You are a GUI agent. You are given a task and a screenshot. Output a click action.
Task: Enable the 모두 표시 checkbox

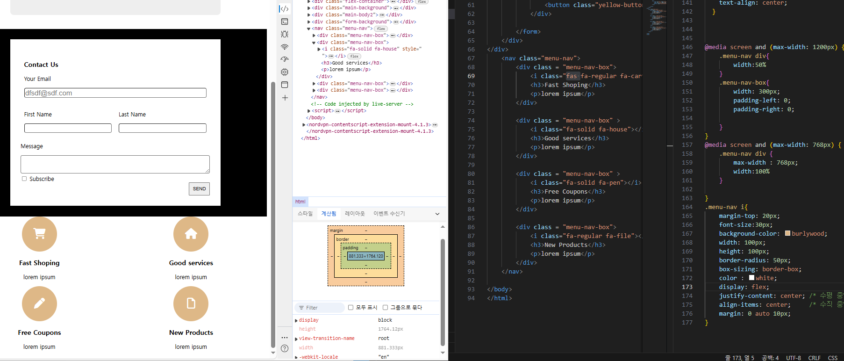[350, 307]
